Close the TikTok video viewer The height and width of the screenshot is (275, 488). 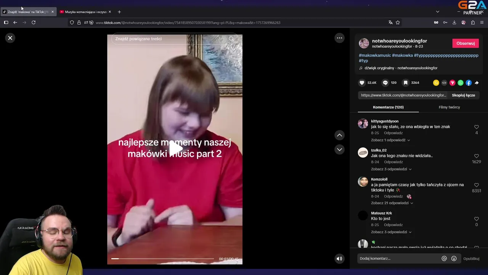(x=10, y=38)
